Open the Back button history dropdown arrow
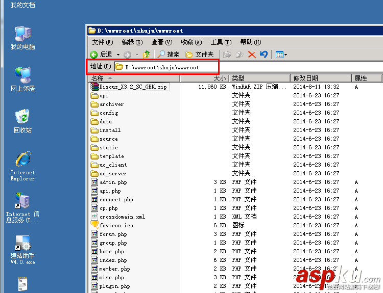383x293 pixels. pos(118,55)
